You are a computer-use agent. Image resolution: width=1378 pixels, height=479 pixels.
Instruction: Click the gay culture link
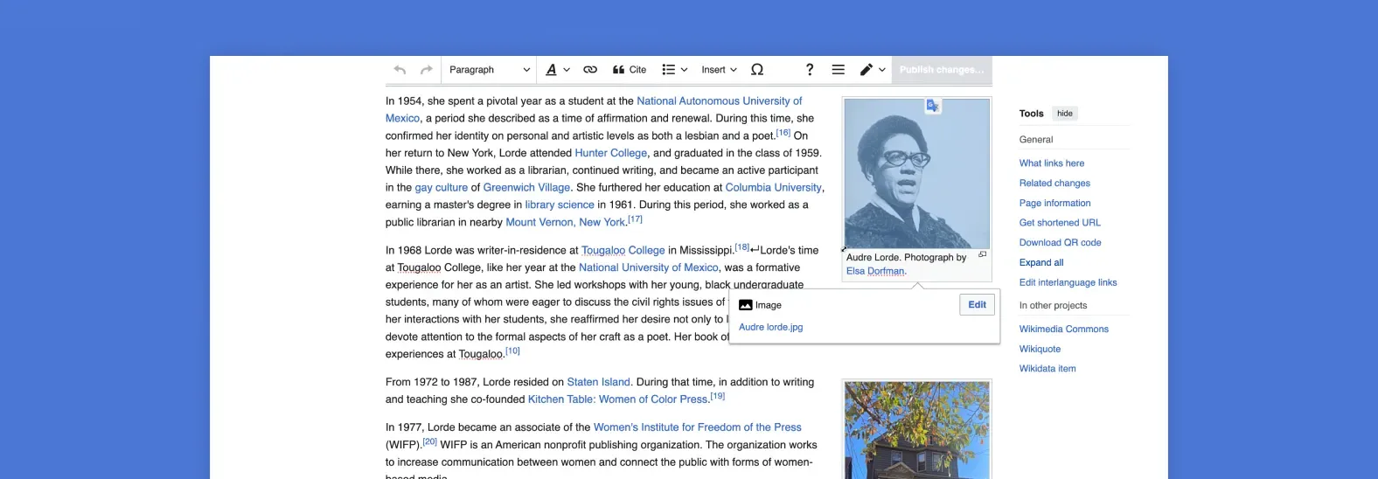click(442, 188)
